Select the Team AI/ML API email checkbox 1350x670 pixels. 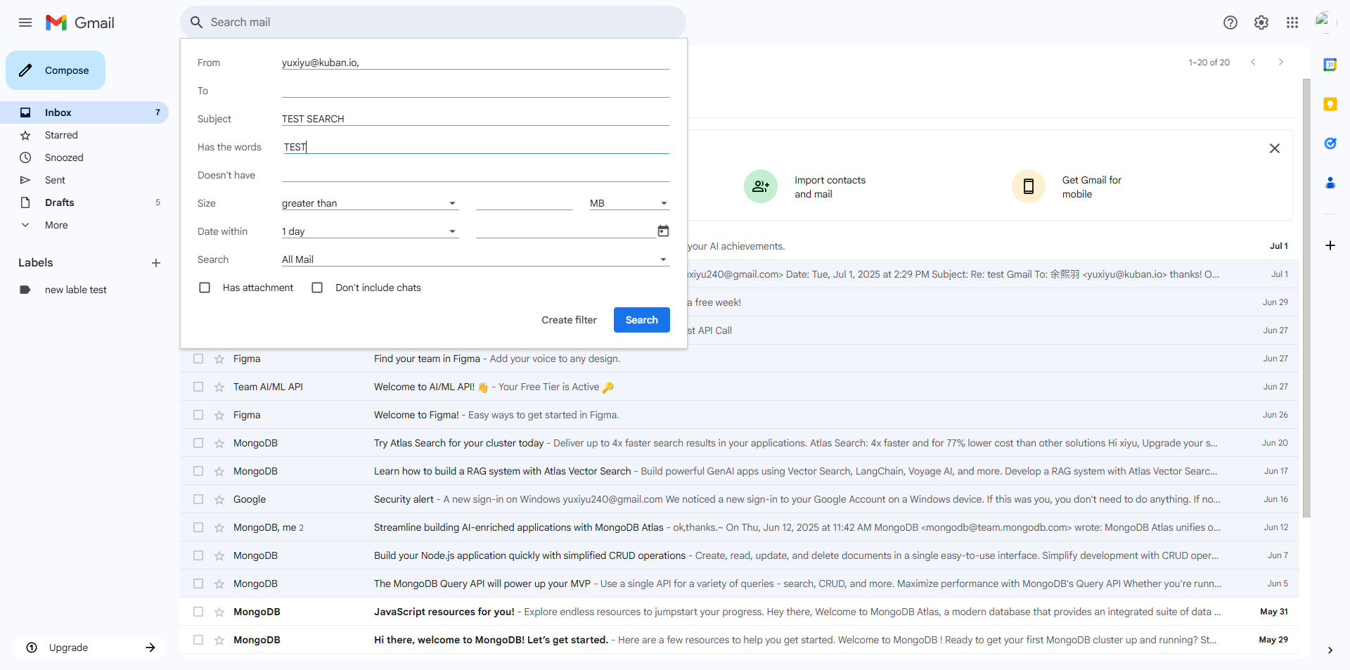pos(198,387)
